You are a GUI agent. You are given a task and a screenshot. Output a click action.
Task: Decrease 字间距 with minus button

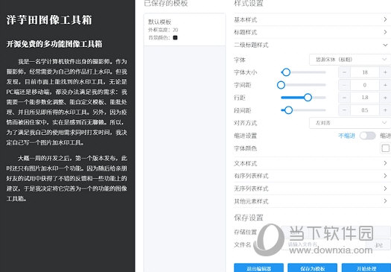point(344,85)
